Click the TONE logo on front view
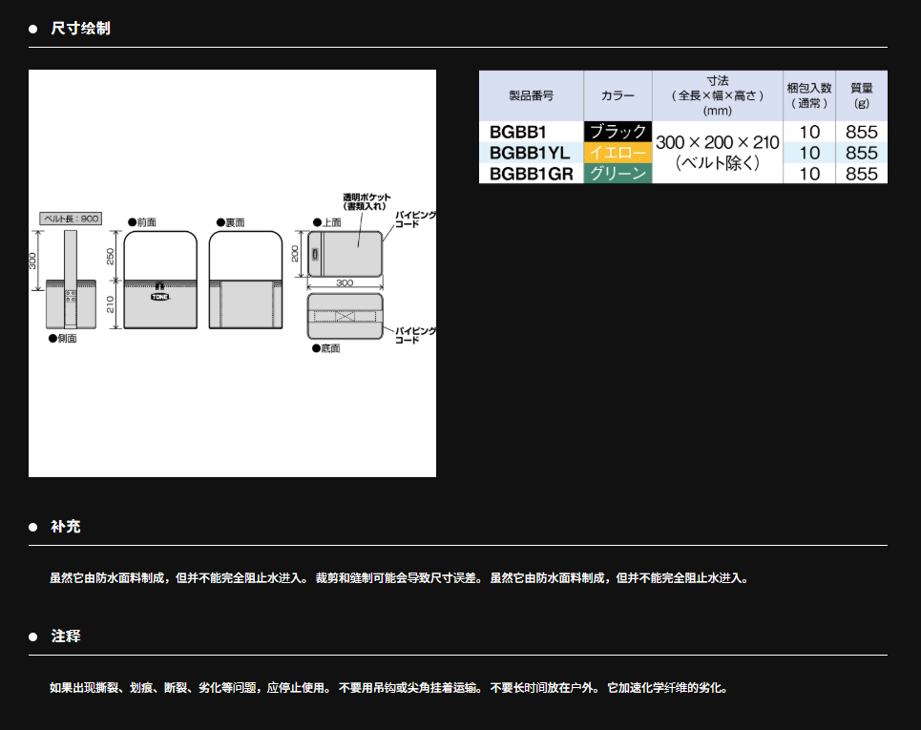Viewport: 921px width, 730px height. pos(158,297)
